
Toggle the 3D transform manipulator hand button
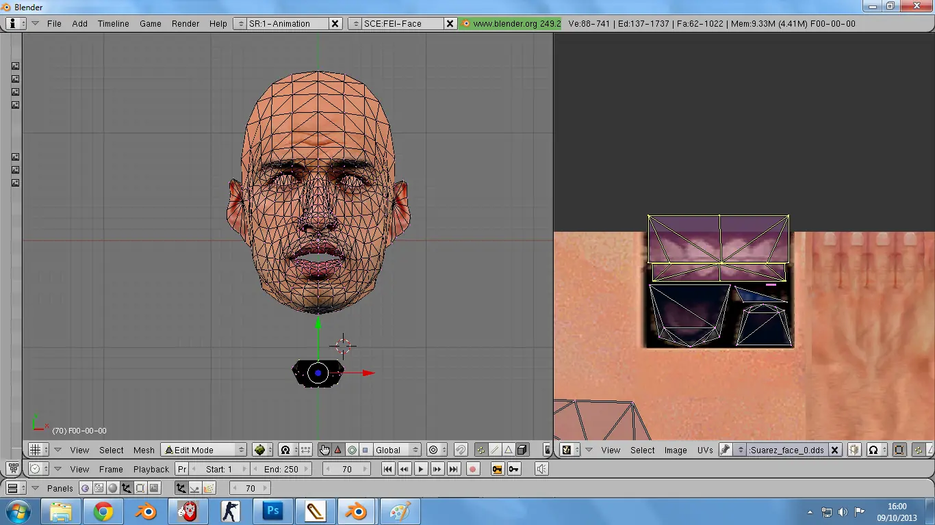(x=324, y=450)
